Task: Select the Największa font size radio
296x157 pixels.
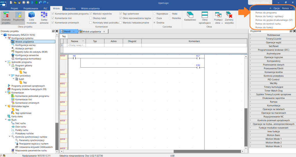Action: pos(154,14)
